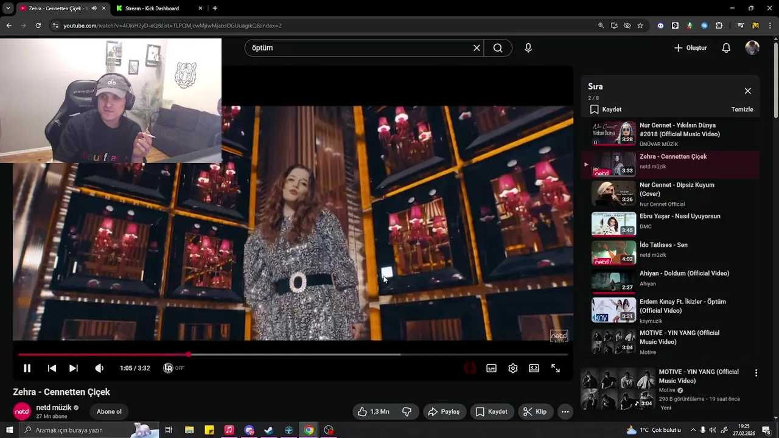Open Chrome media controls button
This screenshot has height=438, width=779.
(x=741, y=26)
